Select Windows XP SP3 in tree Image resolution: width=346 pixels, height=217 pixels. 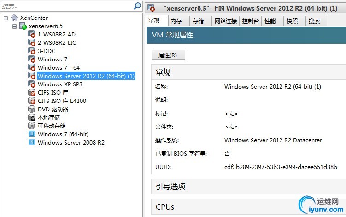tap(60, 84)
